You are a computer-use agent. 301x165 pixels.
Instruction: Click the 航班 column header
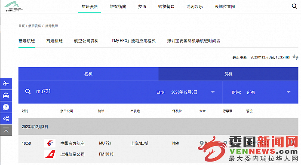click(x=101, y=111)
